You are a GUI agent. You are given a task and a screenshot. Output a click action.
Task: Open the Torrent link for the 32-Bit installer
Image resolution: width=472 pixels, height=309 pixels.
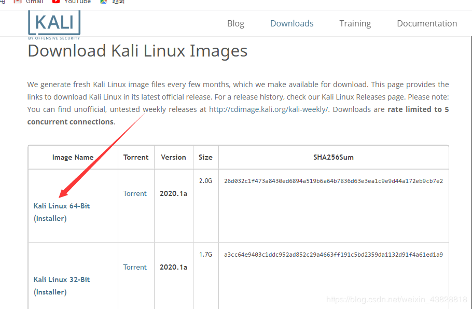135,267
